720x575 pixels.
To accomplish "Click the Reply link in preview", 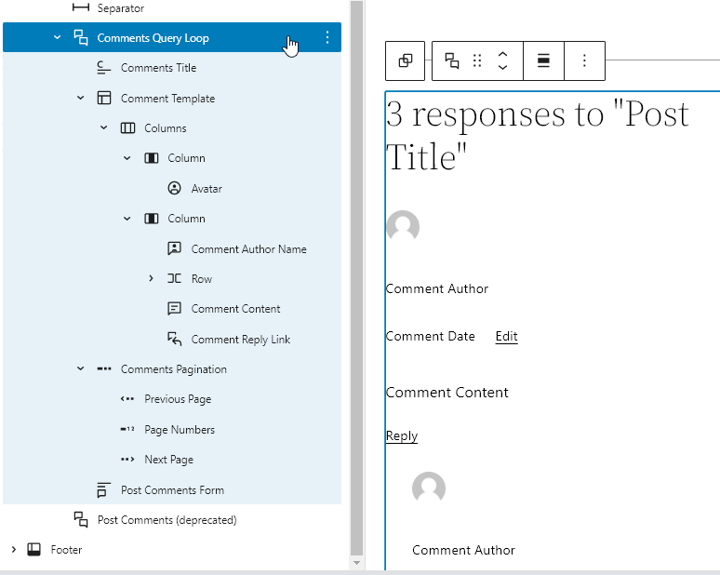I will pyautogui.click(x=402, y=436).
